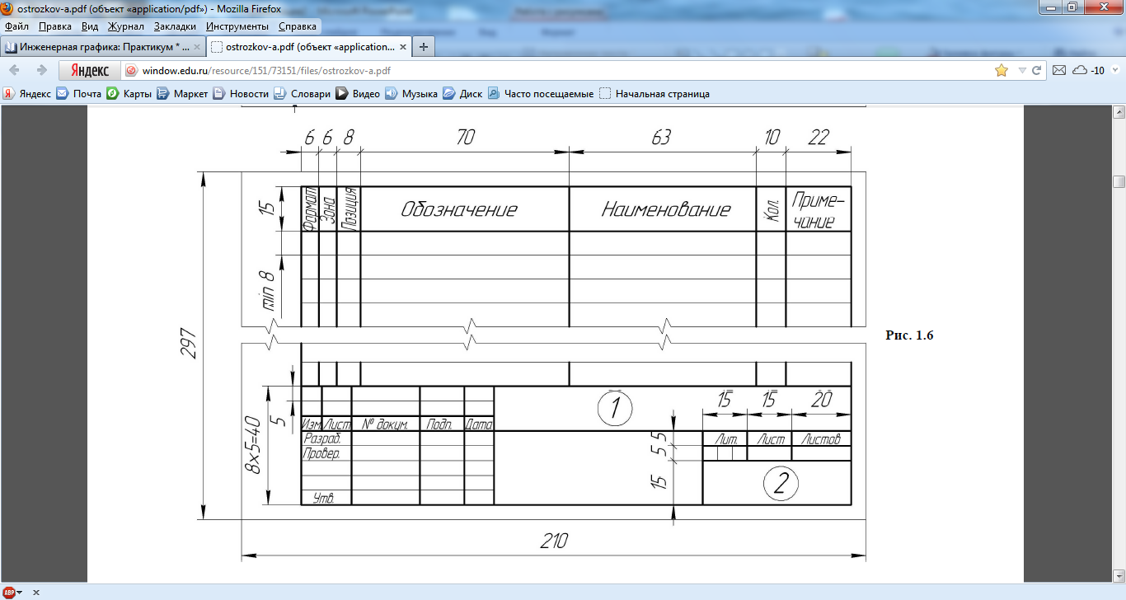Open the Начальная страница bookmark

(654, 94)
